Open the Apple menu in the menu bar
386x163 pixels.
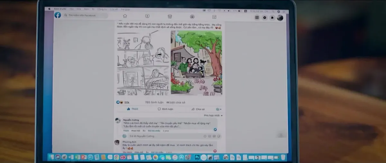point(49,9)
